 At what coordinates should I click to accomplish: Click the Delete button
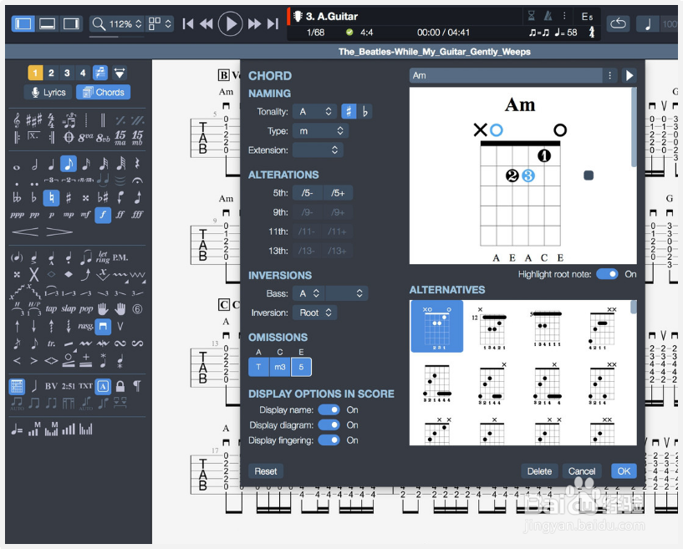[x=539, y=471]
